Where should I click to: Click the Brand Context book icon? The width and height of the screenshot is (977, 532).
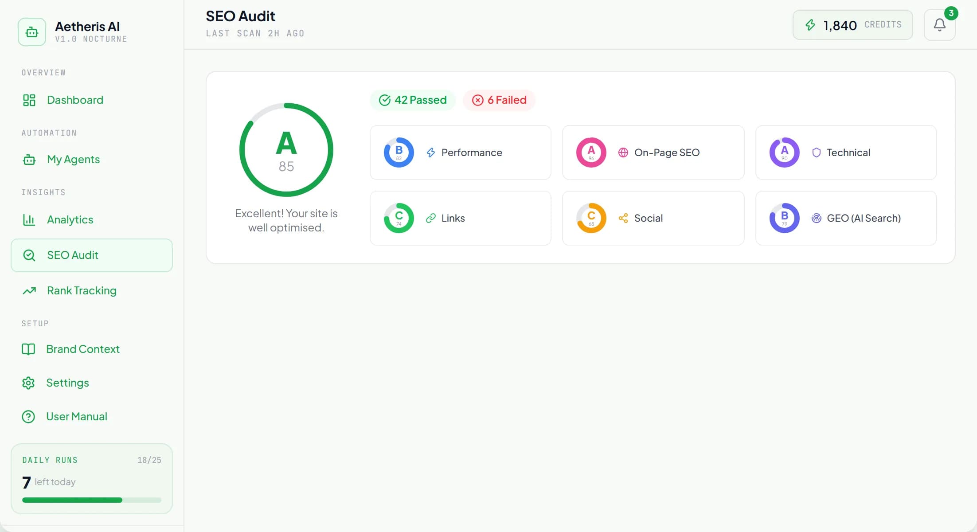(x=28, y=349)
